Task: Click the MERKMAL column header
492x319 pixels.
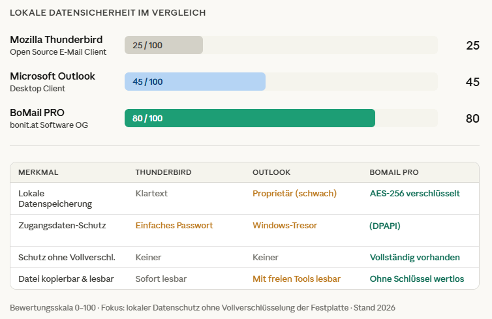Action: point(38,172)
